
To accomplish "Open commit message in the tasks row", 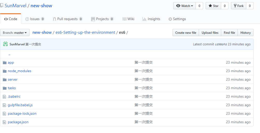I will click(x=143, y=88).
